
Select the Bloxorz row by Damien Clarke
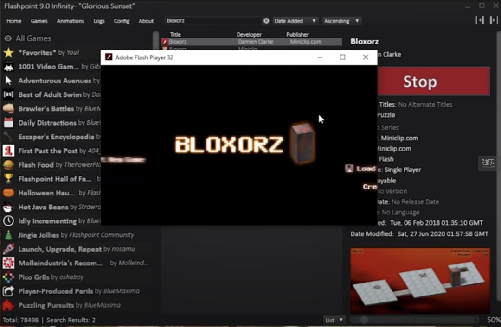click(251, 42)
